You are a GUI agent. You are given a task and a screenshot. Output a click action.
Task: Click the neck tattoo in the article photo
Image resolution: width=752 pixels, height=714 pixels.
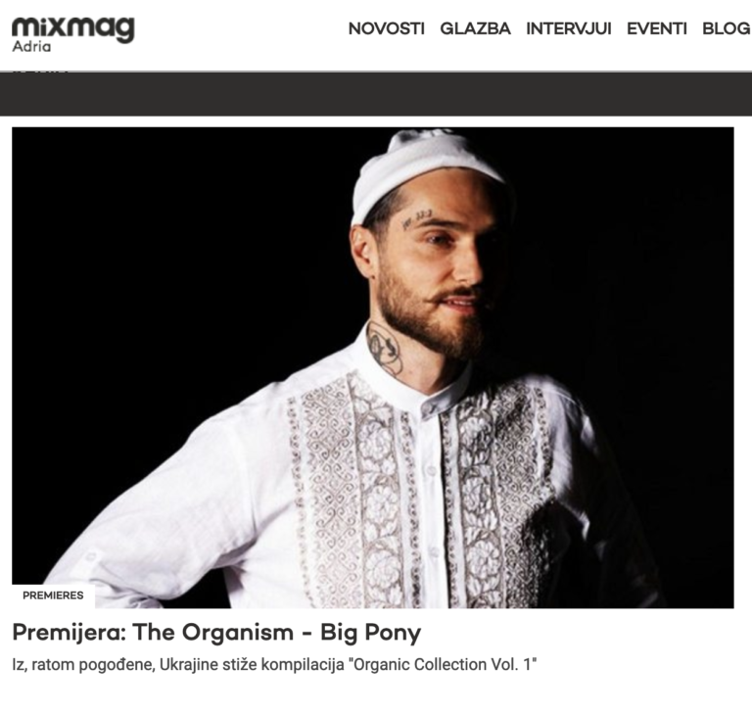tap(384, 347)
